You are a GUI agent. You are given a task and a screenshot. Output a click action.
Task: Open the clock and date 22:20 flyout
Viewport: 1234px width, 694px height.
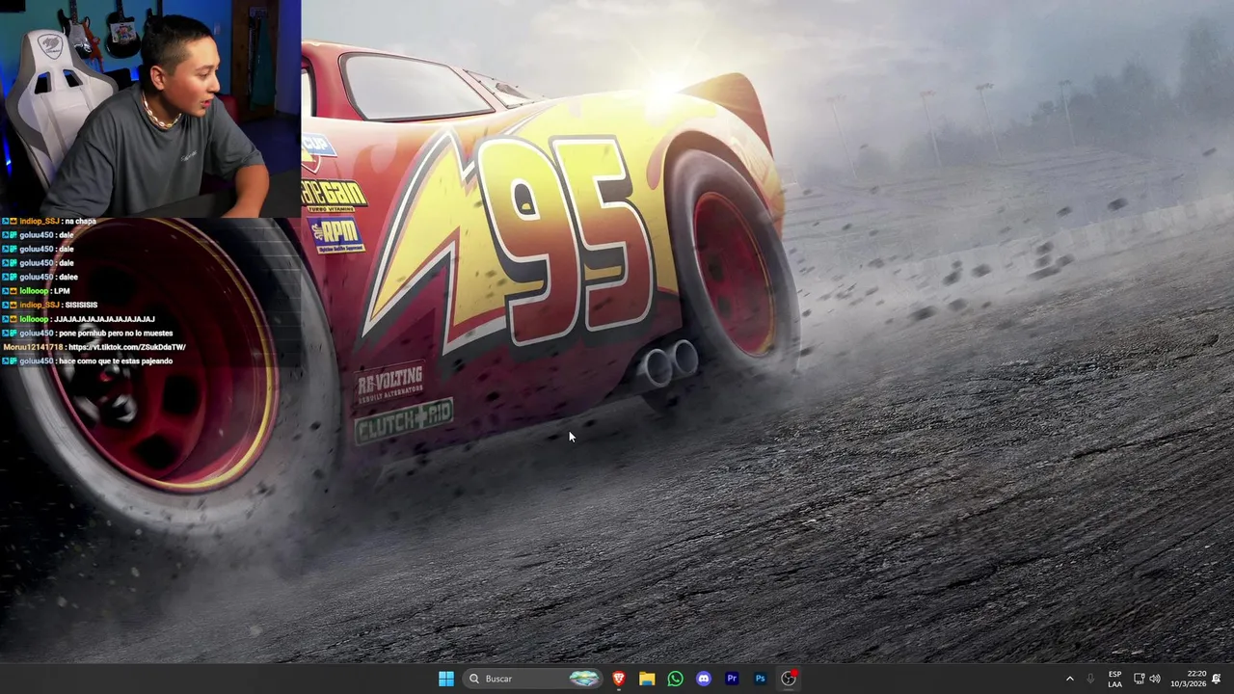(1188, 679)
